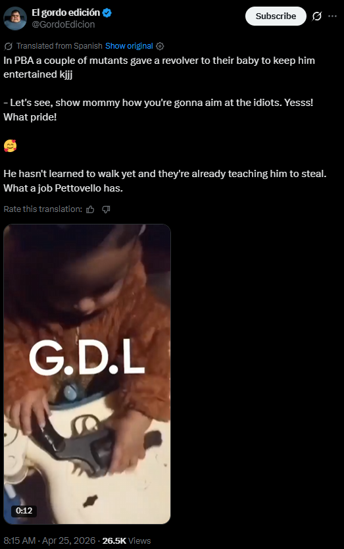Click the blue verified badge
The width and height of the screenshot is (344, 549).
coord(107,13)
